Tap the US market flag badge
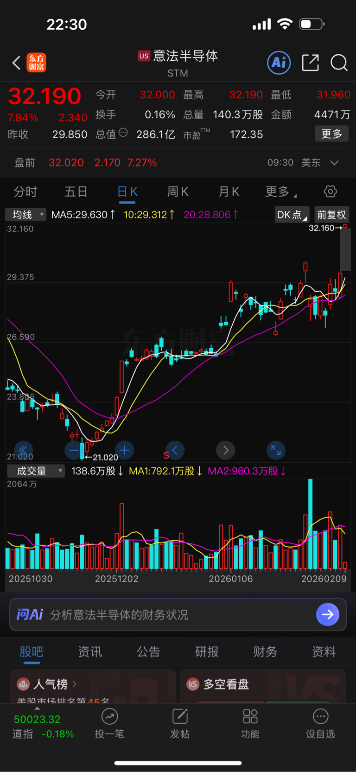 pos(144,56)
